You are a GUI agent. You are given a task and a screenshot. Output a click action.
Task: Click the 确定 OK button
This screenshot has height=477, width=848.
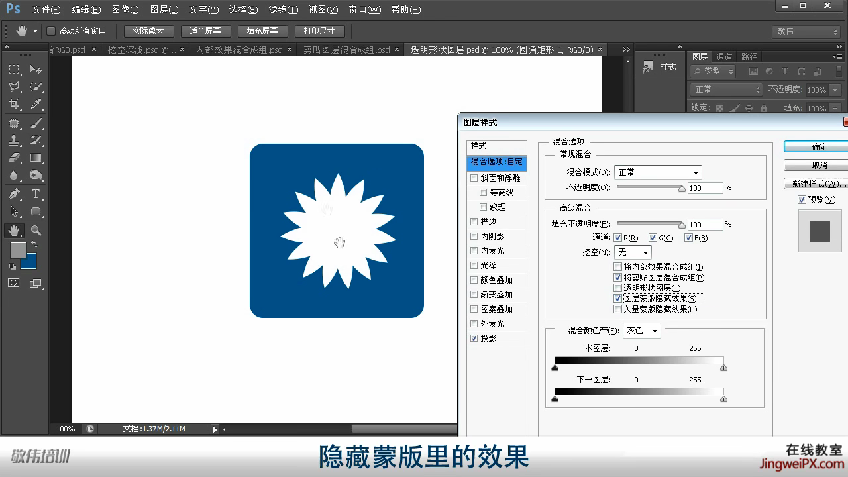tap(816, 147)
